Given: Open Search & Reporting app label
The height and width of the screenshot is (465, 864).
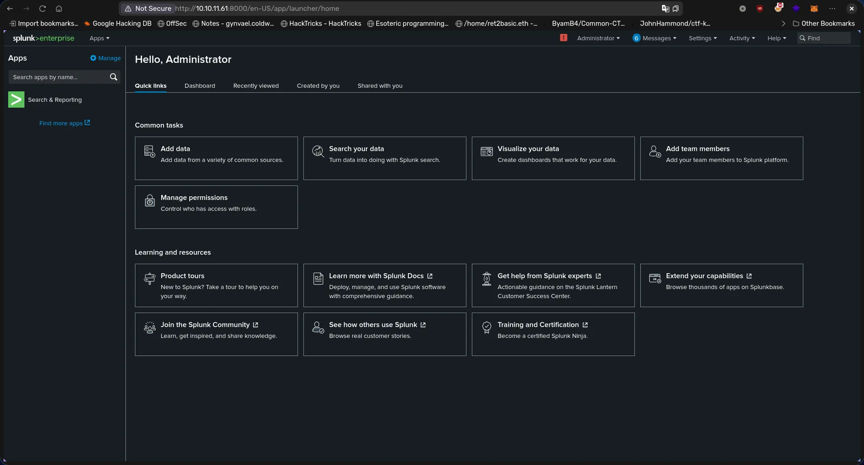Looking at the screenshot, I should click(55, 100).
